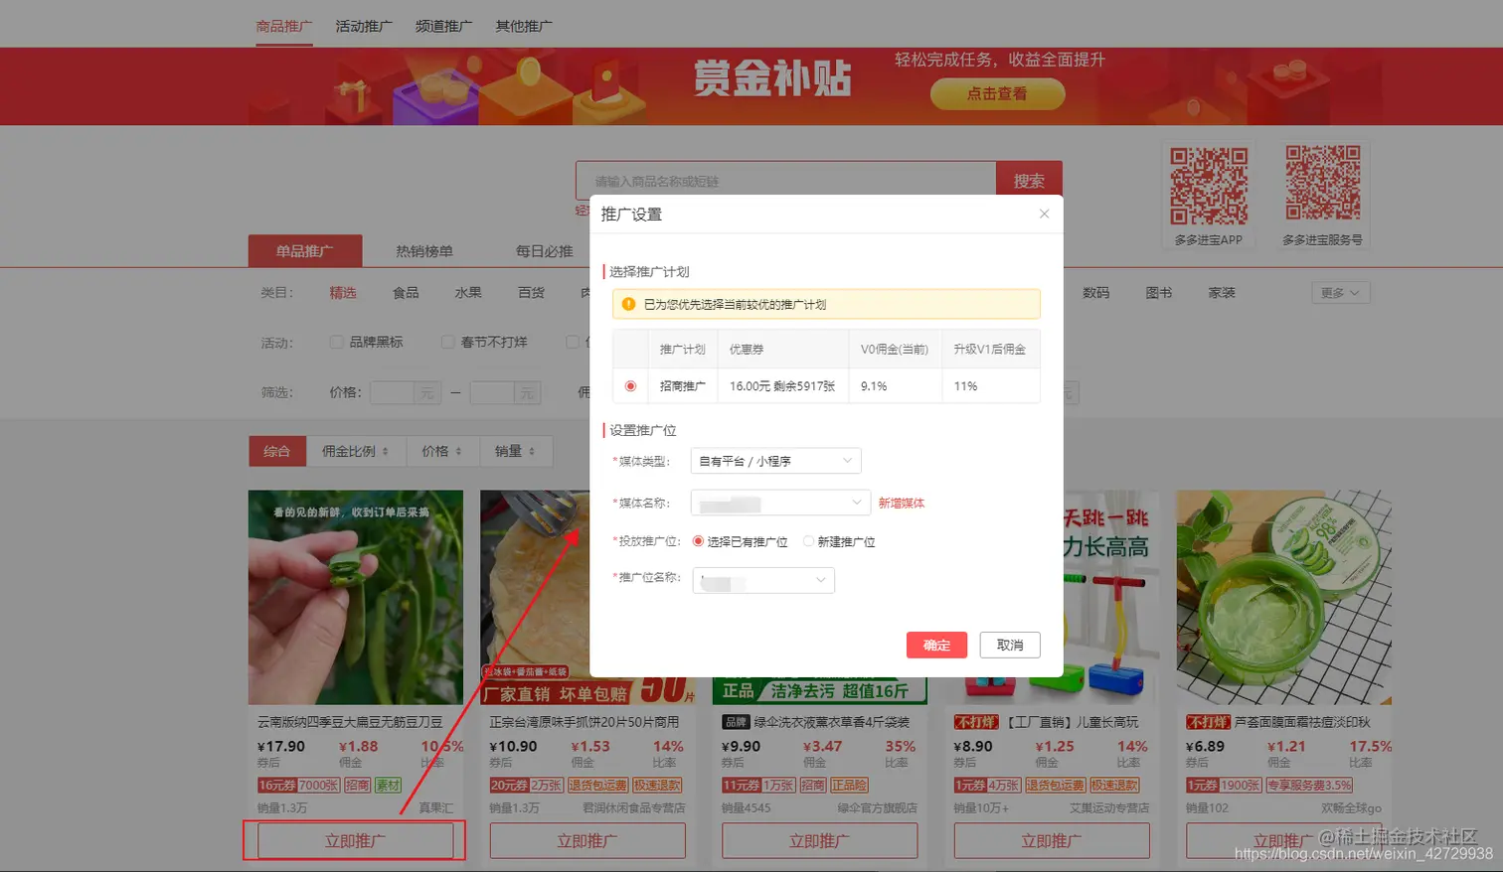Image resolution: width=1503 pixels, height=872 pixels.
Task: Click the 确定 button
Action: pyautogui.click(x=936, y=645)
